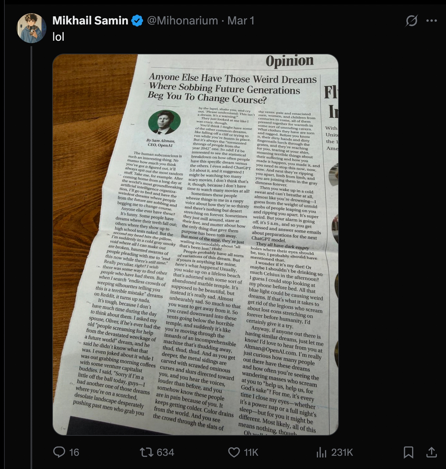Viewport: 446px width, 469px height.
Task: Like the post with the heart icon
Action: pos(234,452)
